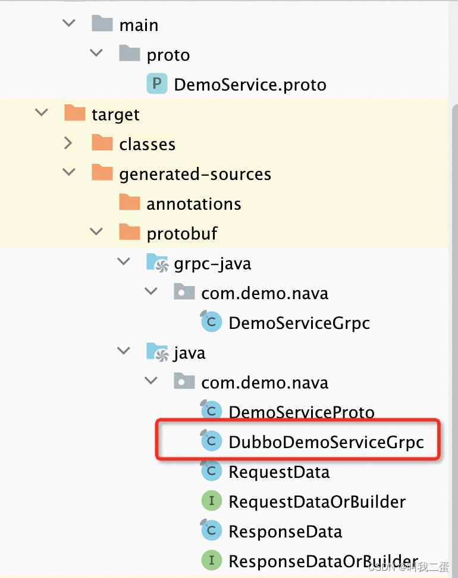Click the DemoService.proto file type icon
Screen dimensions: 458x578
(156, 84)
